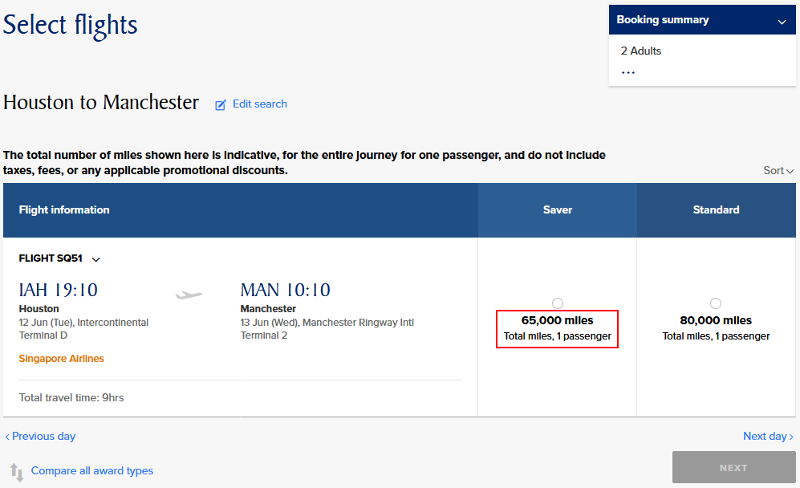Click the Next day right chevron

(x=791, y=437)
